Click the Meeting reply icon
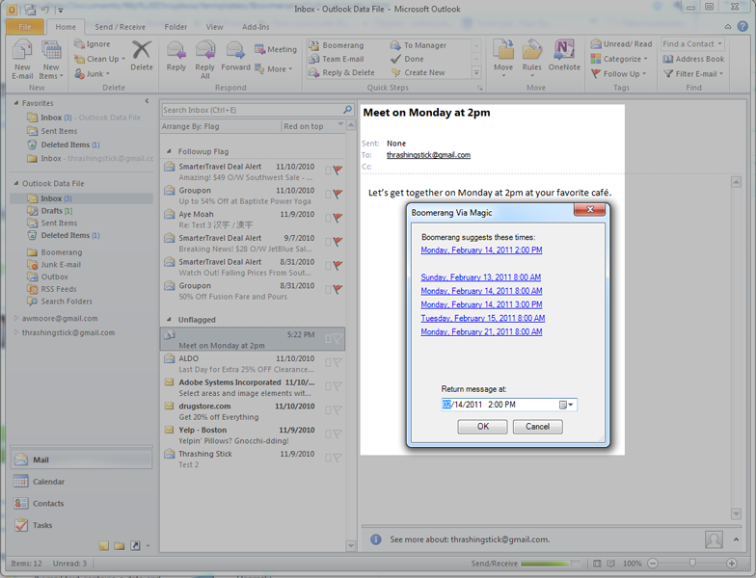 (x=276, y=49)
